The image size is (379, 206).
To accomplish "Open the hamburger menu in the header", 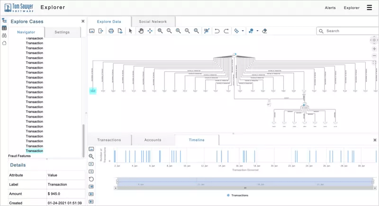I will 370,8.
